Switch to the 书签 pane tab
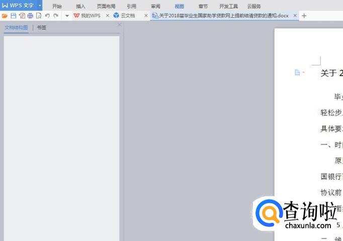 tap(41, 27)
